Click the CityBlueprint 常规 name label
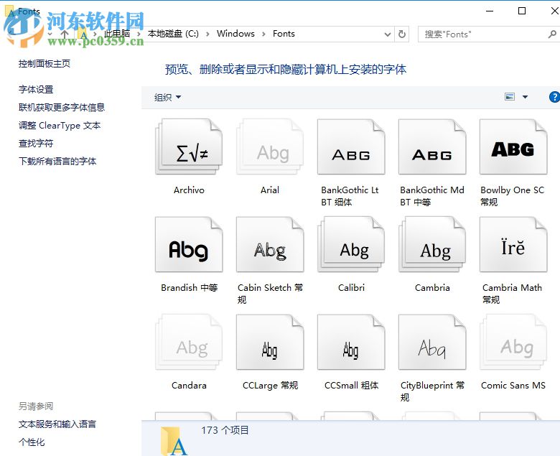The height and width of the screenshot is (456, 560). coord(432,391)
